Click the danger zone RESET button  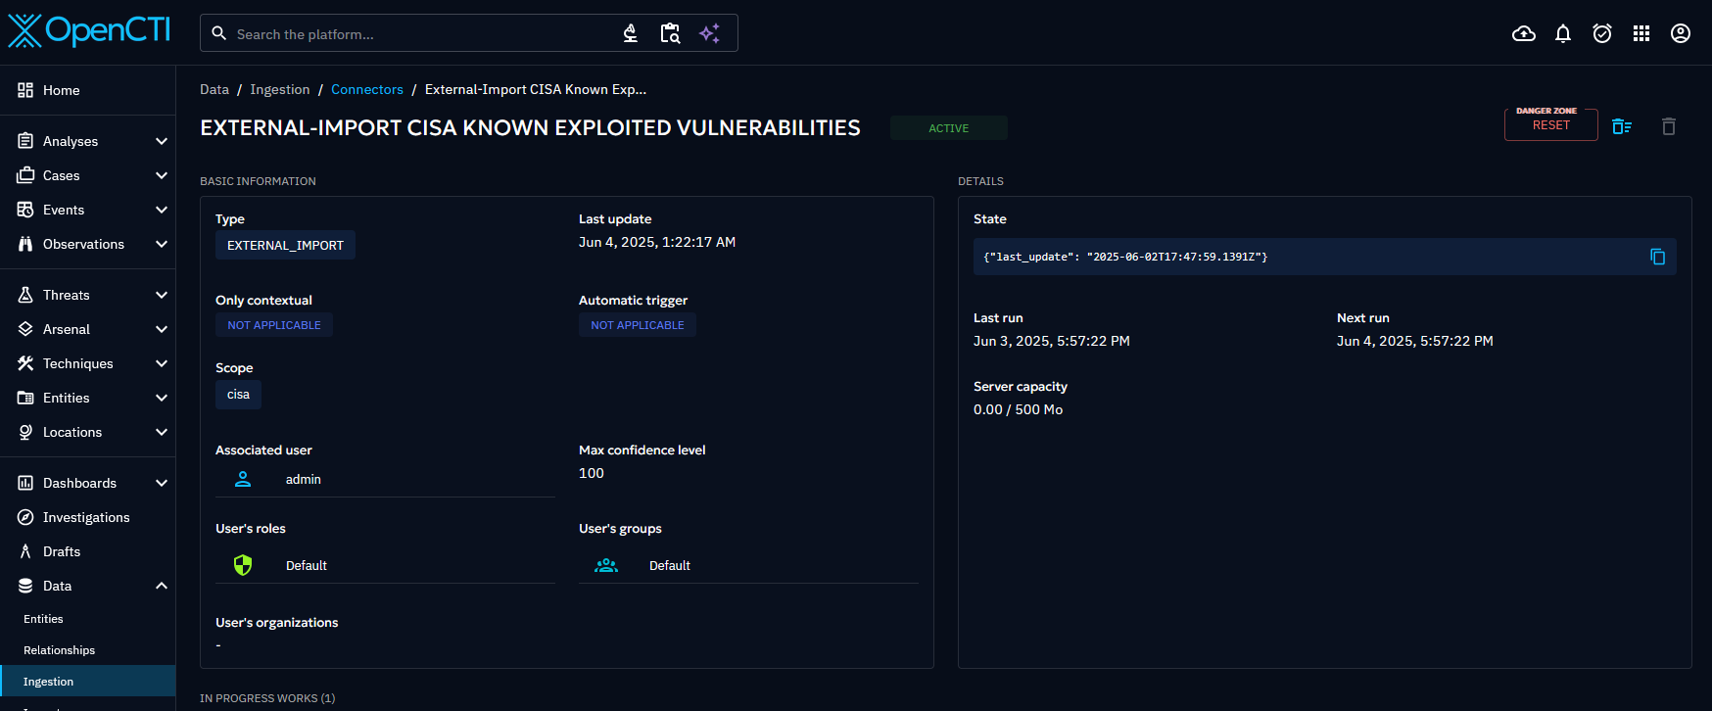pyautogui.click(x=1551, y=124)
